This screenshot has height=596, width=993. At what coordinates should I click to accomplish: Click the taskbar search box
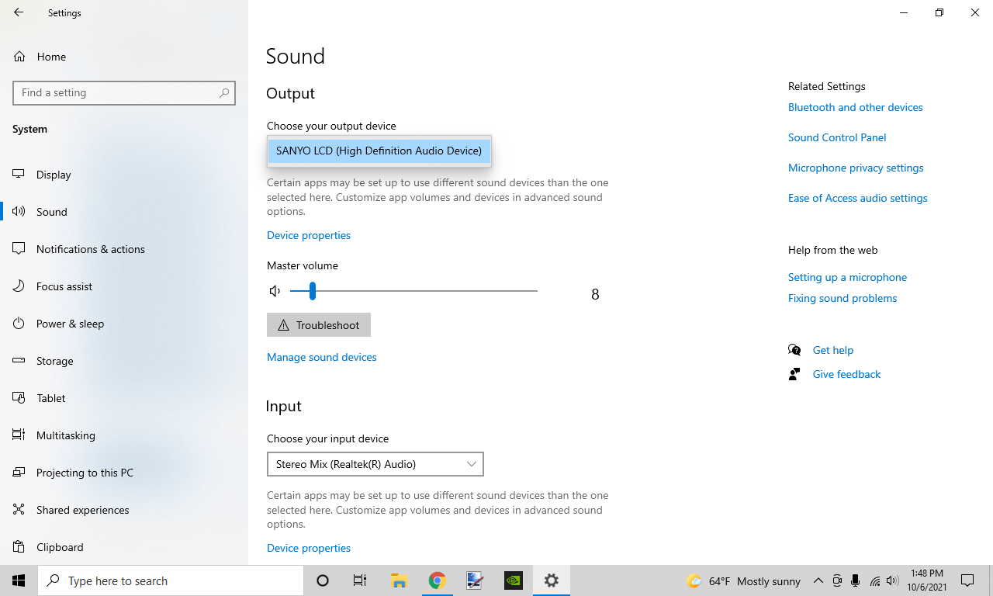pyautogui.click(x=171, y=580)
